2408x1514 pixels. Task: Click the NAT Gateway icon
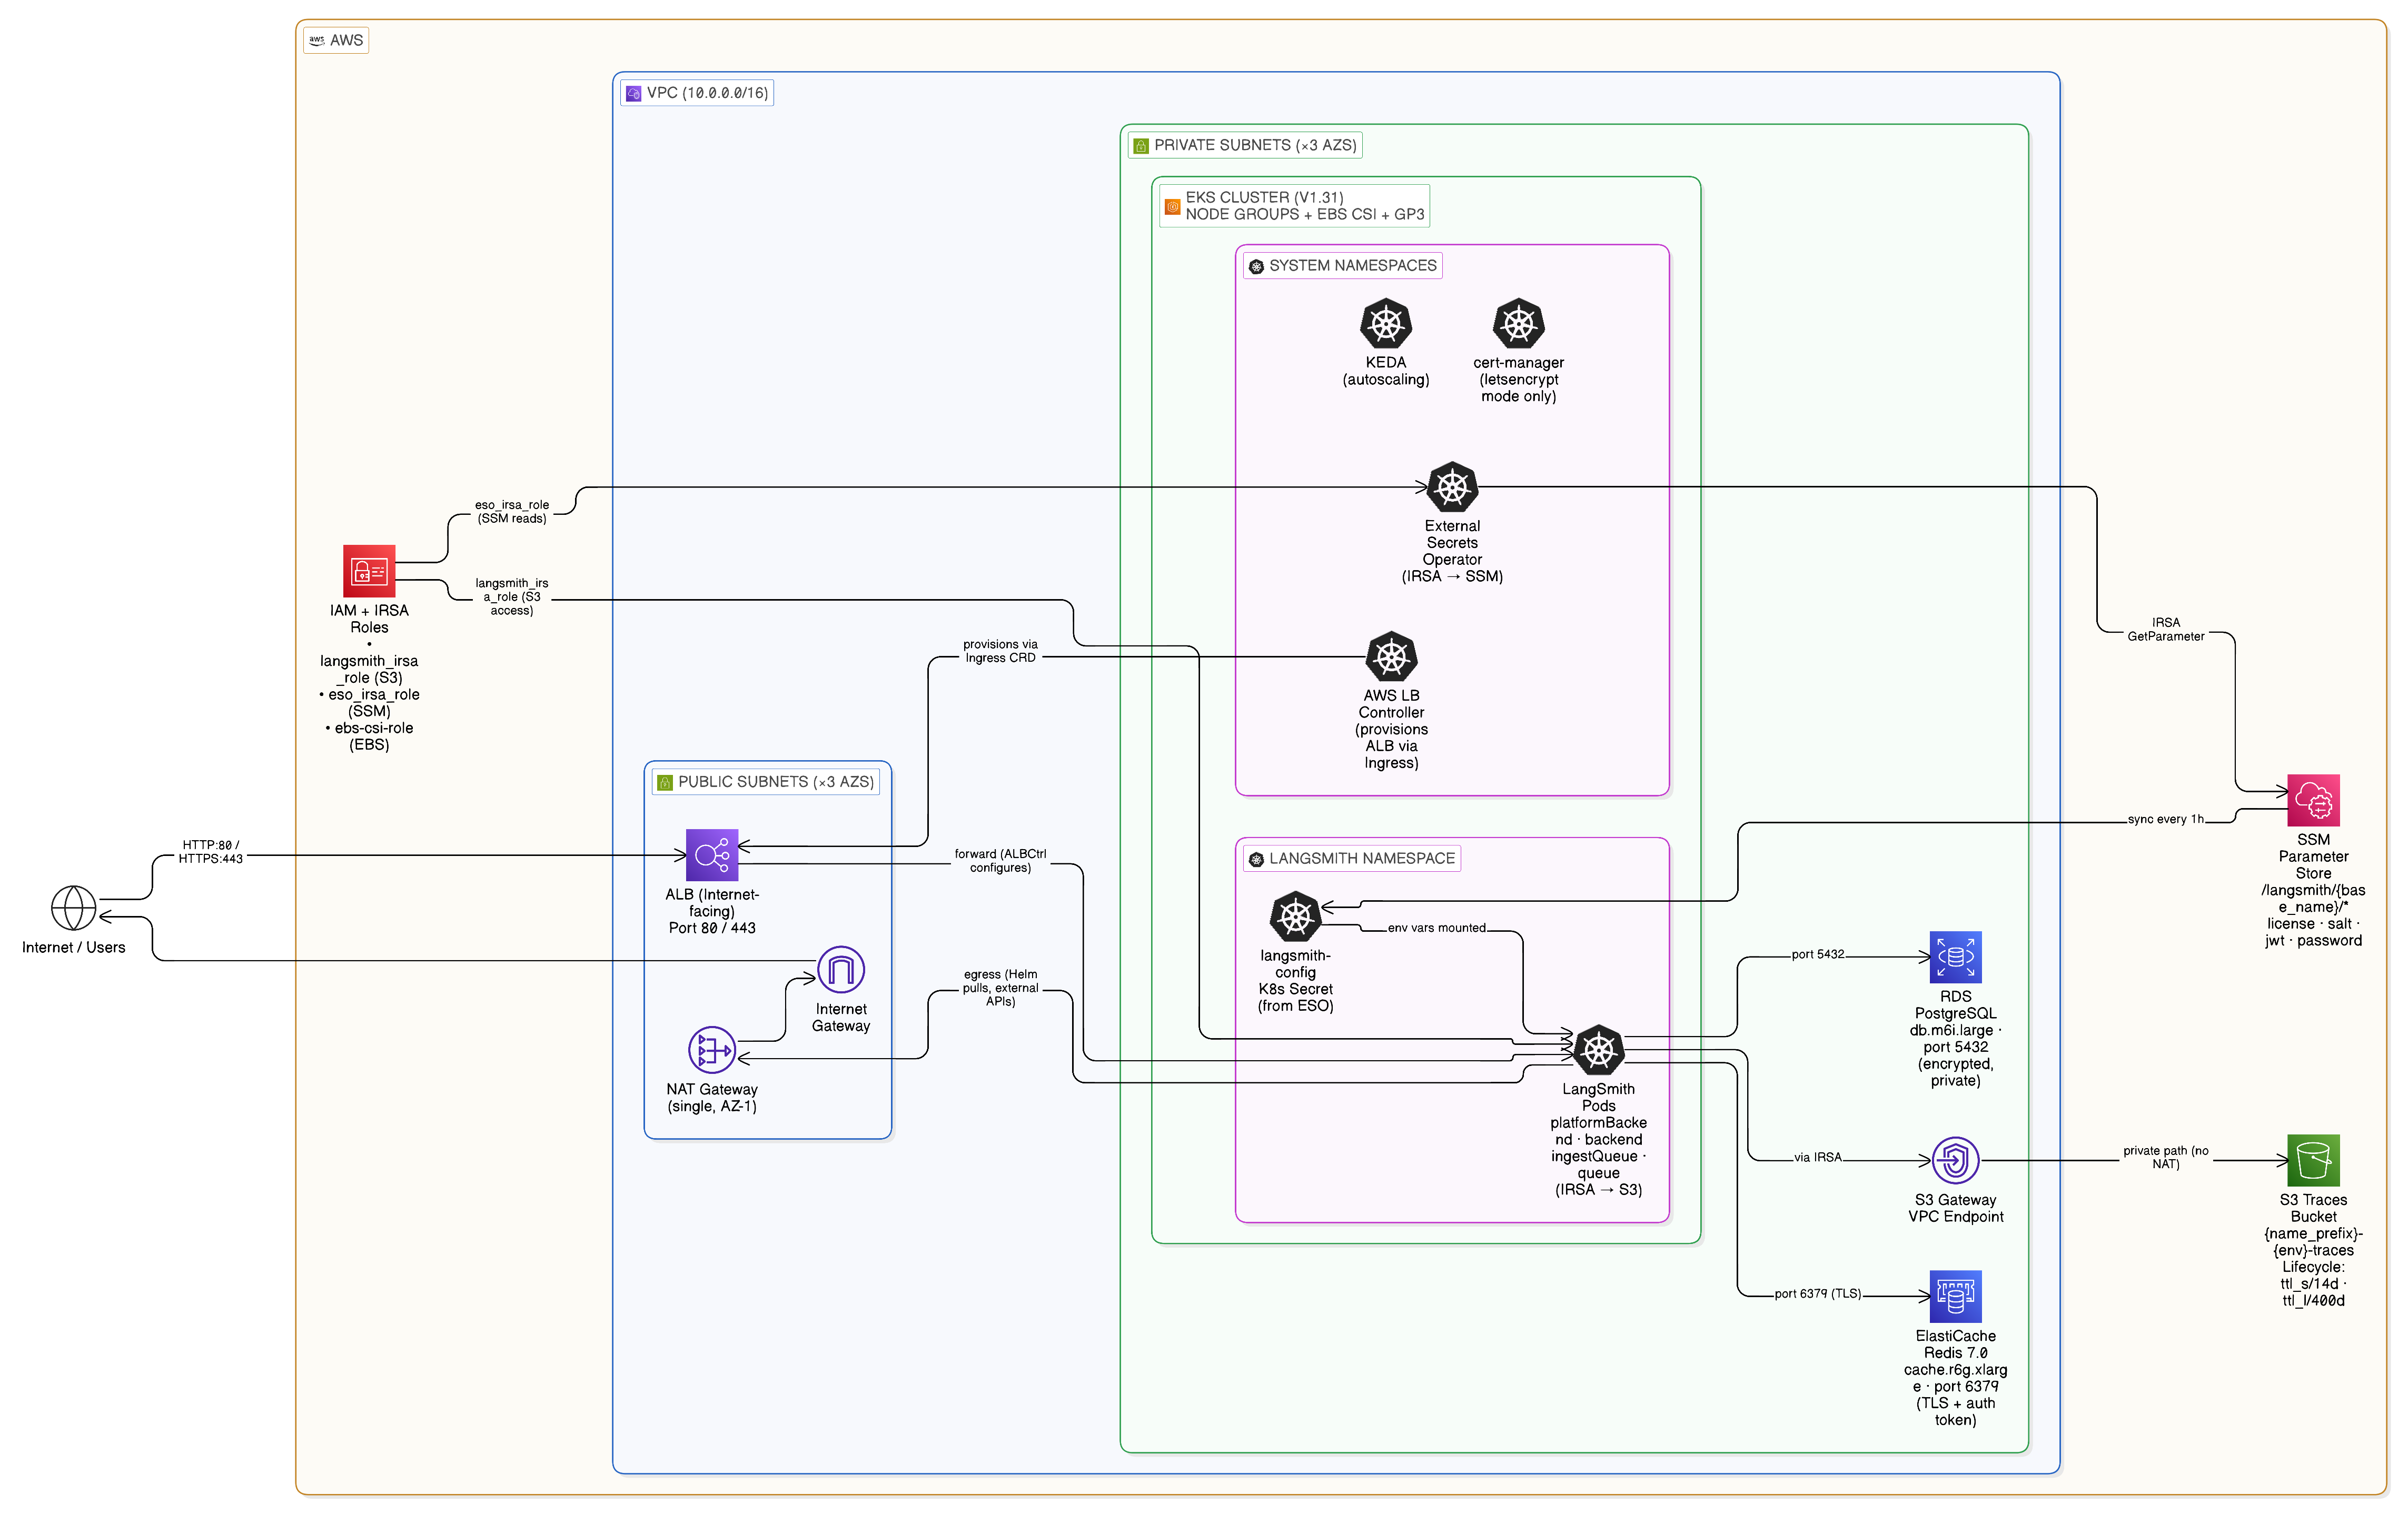[712, 1050]
